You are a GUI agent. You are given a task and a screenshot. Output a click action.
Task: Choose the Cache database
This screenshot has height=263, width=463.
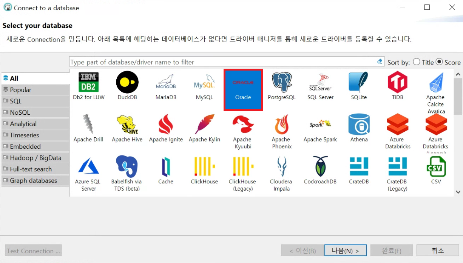point(166,171)
